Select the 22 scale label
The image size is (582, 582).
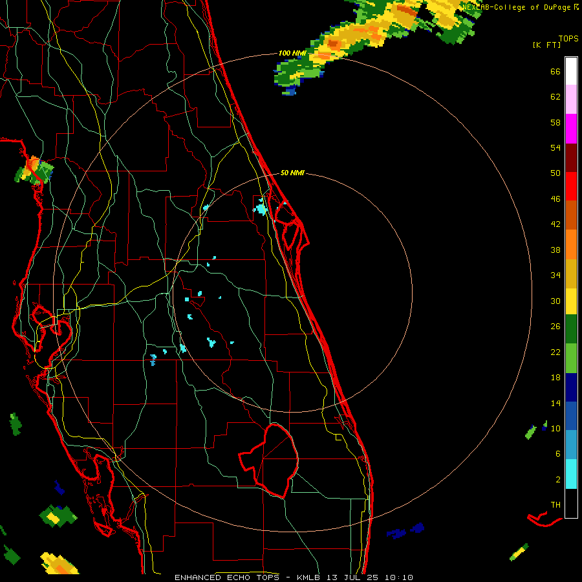point(555,352)
